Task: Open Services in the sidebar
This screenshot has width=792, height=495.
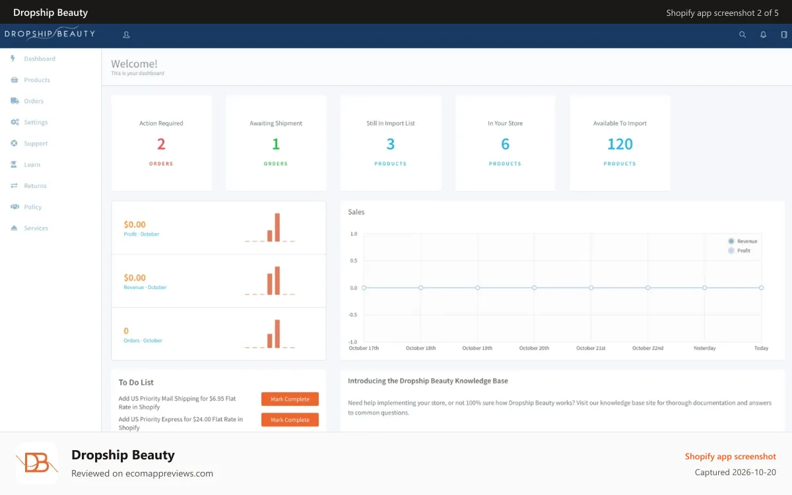Action: (x=36, y=228)
